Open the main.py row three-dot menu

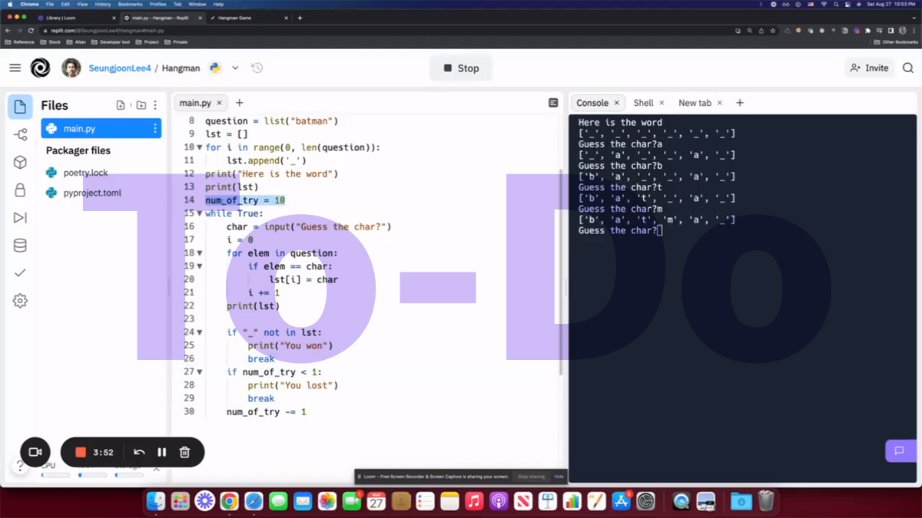(x=155, y=129)
